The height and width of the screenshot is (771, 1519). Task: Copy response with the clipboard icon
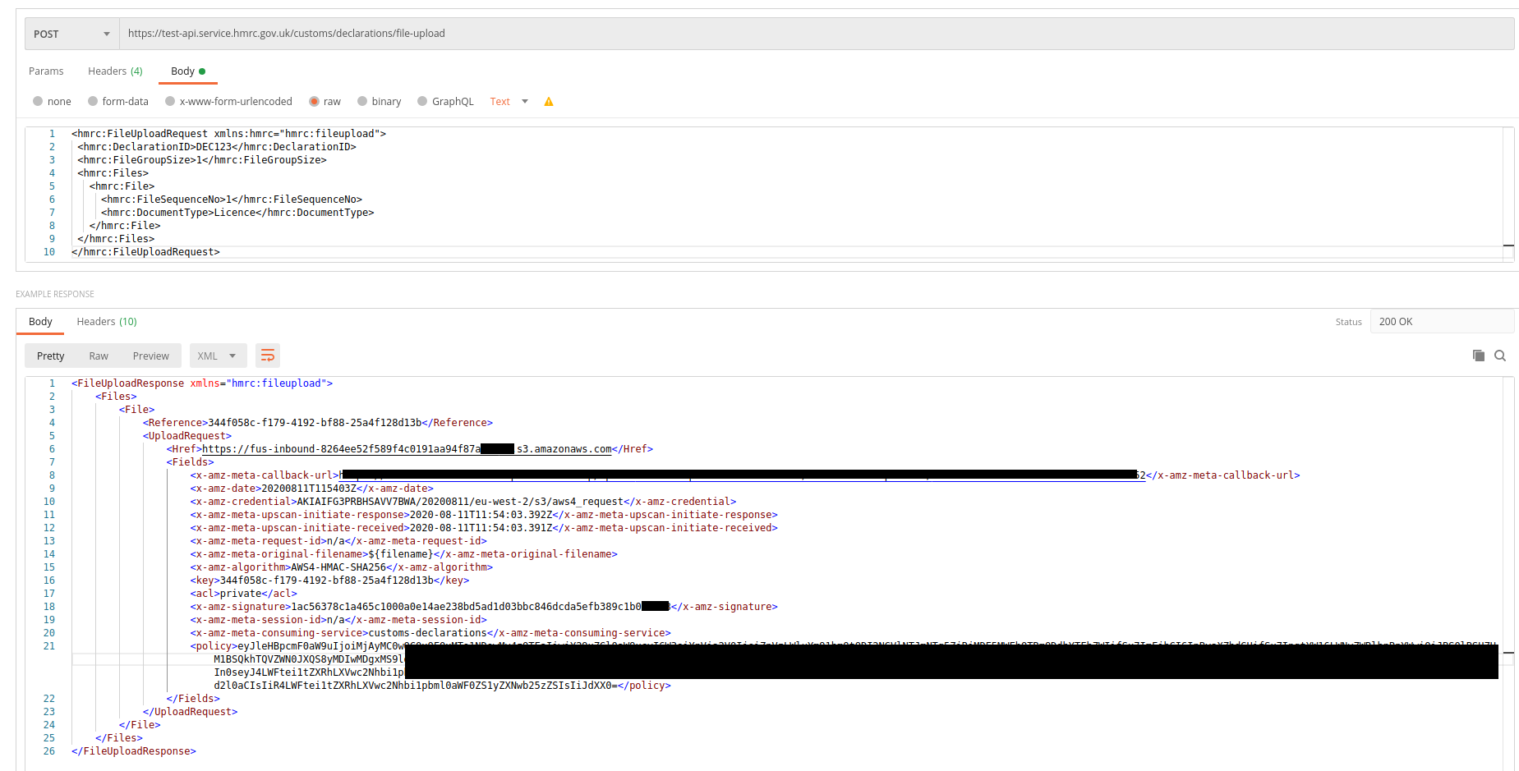1479,356
